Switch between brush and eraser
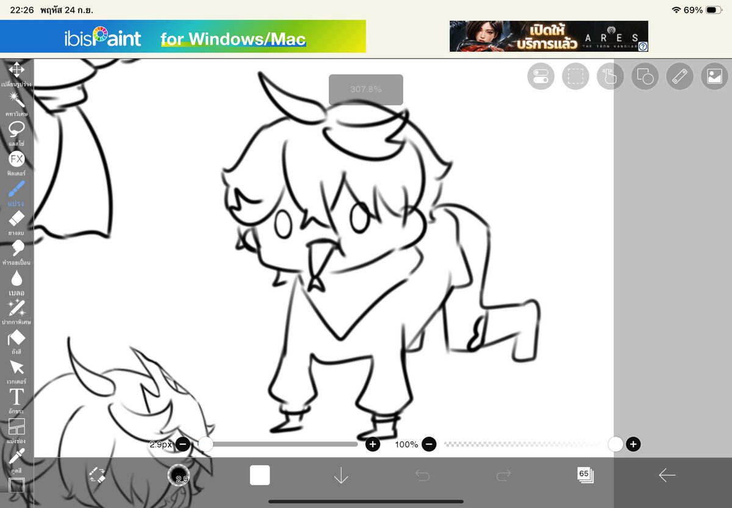The height and width of the screenshot is (508, 732). tap(97, 476)
